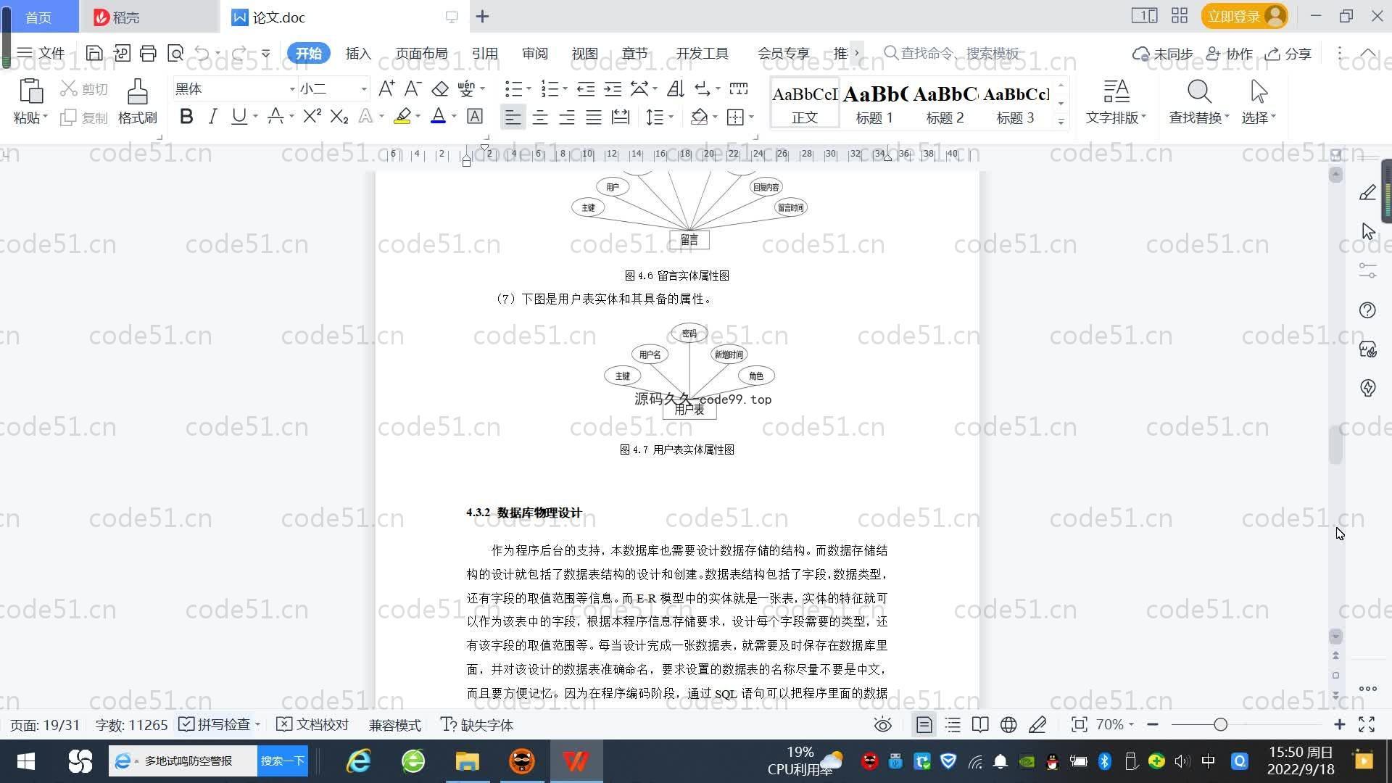The height and width of the screenshot is (783, 1392).
Task: Toggle Italic formatting
Action: (212, 116)
